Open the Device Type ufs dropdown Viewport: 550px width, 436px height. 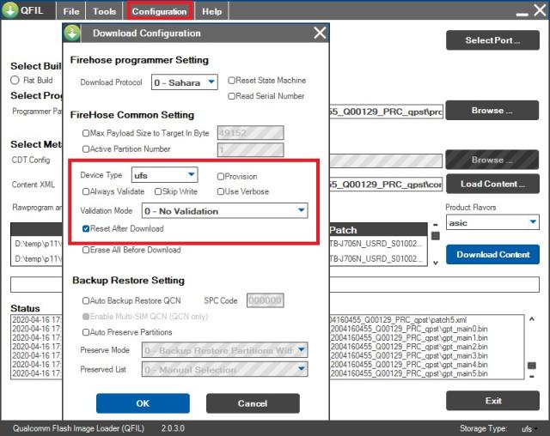coord(164,175)
